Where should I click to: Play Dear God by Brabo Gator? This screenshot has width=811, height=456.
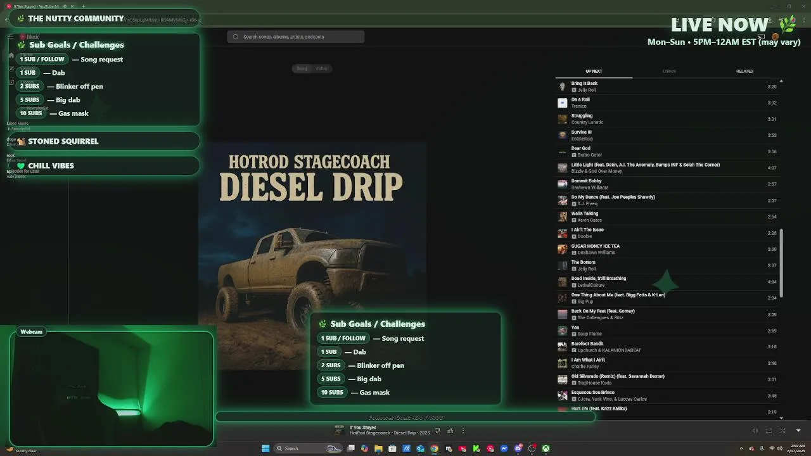(668, 151)
